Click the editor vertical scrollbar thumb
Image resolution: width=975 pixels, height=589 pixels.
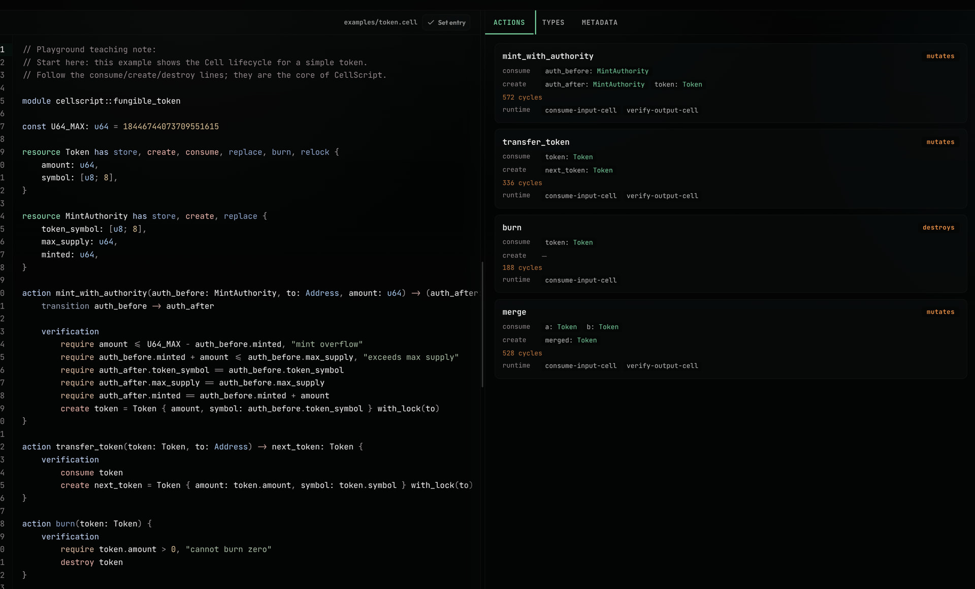[482, 324]
